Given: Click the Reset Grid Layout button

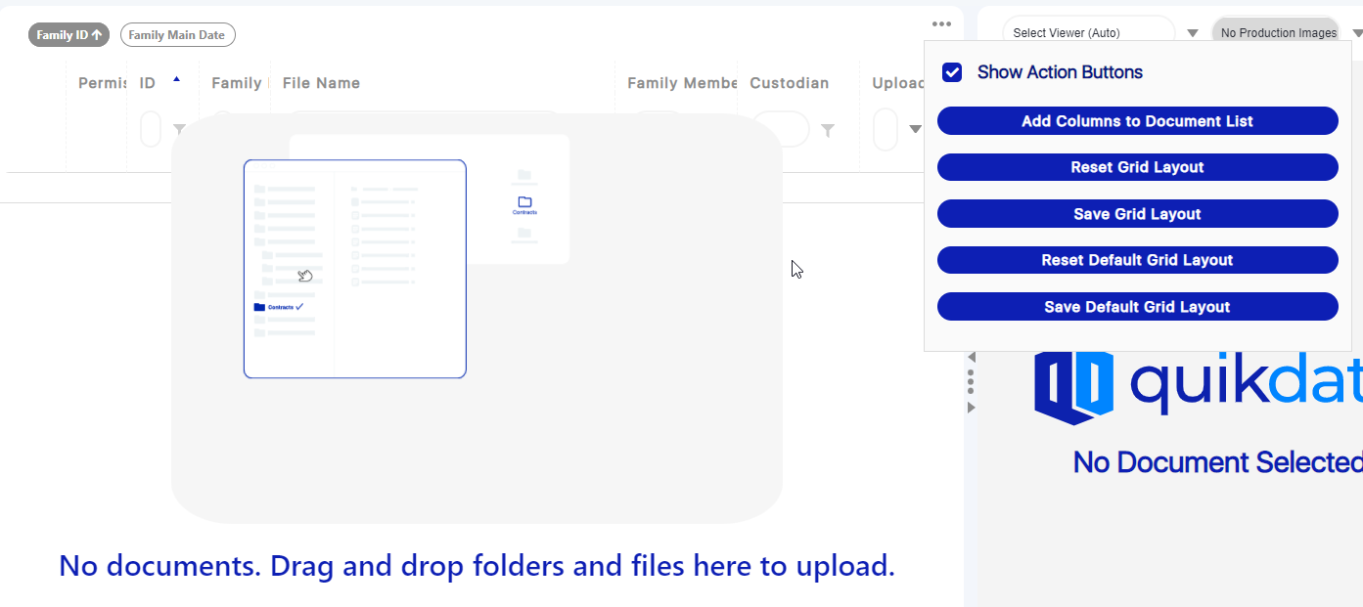Looking at the screenshot, I should point(1137,166).
